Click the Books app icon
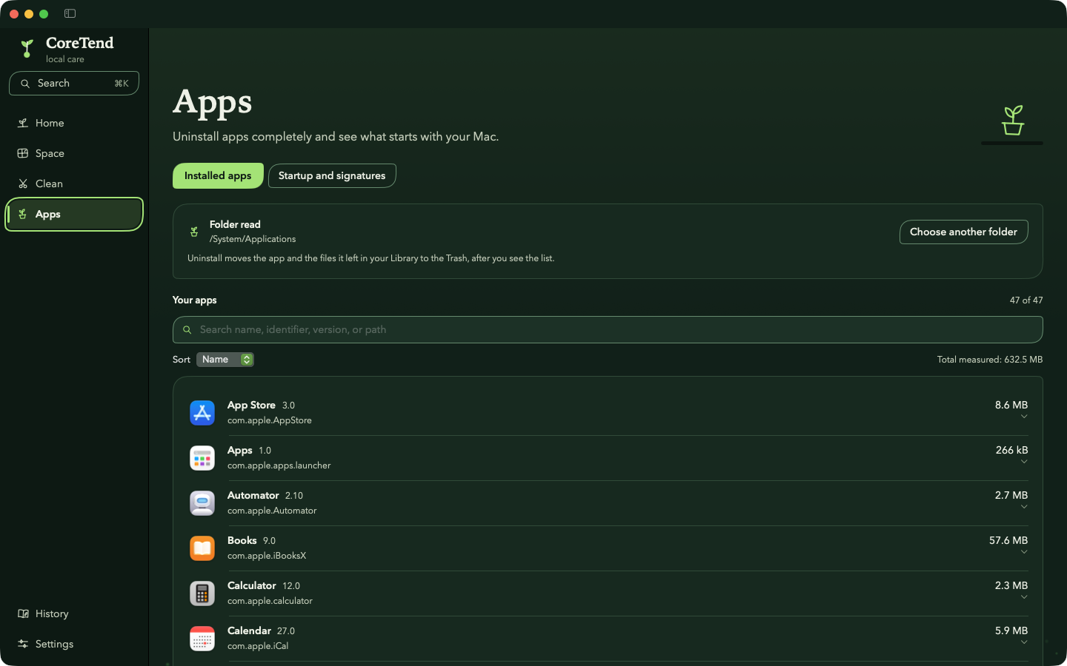The image size is (1067, 666). click(x=202, y=548)
